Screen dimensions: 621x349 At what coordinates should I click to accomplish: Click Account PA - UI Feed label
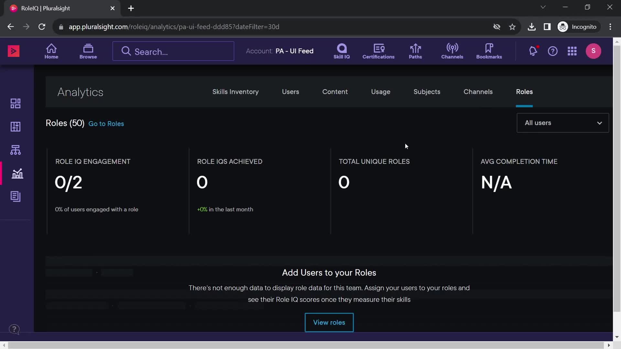[279, 51]
